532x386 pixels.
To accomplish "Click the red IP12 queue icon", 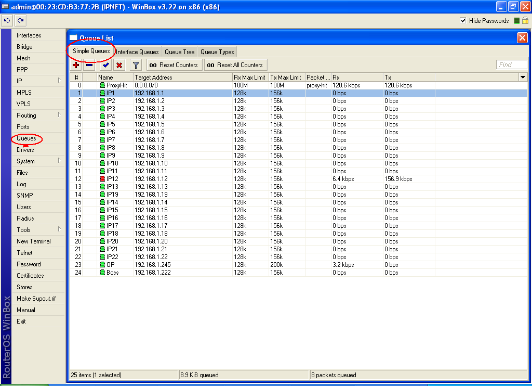I will [102, 179].
